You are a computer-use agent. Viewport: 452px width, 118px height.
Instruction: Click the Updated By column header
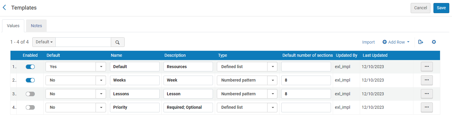(x=347, y=55)
